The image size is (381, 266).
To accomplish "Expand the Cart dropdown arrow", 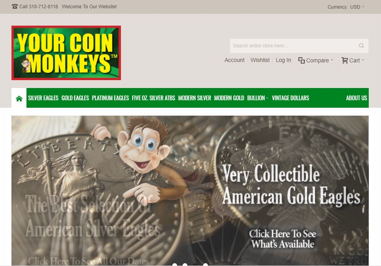I will [x=363, y=60].
